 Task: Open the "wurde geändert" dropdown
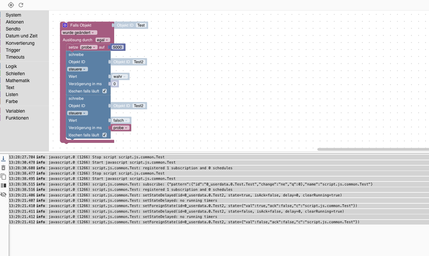click(79, 32)
